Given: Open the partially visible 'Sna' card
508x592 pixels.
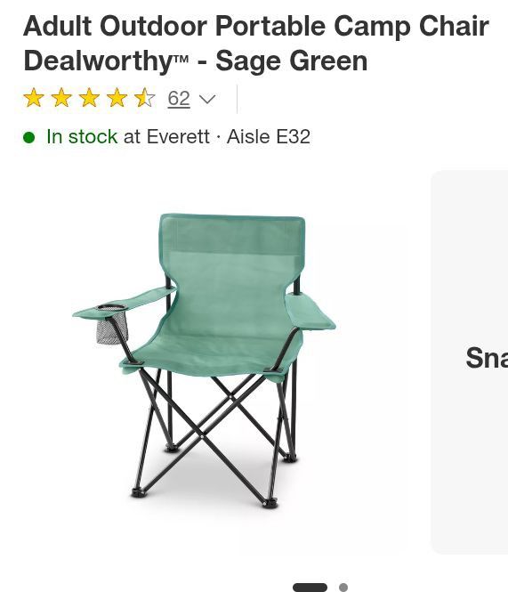Looking at the screenshot, I should tap(470, 362).
